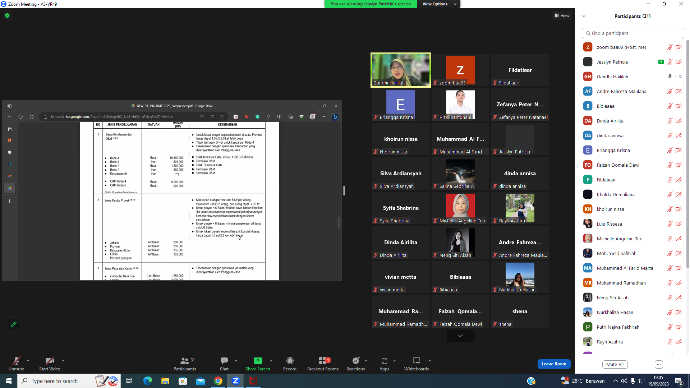Expand reactions options arrow
690x388 pixels.
tap(366, 361)
